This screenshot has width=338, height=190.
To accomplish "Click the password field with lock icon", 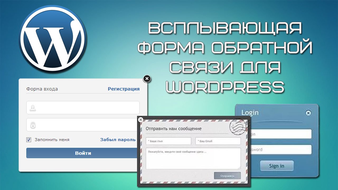I will [x=83, y=125].
